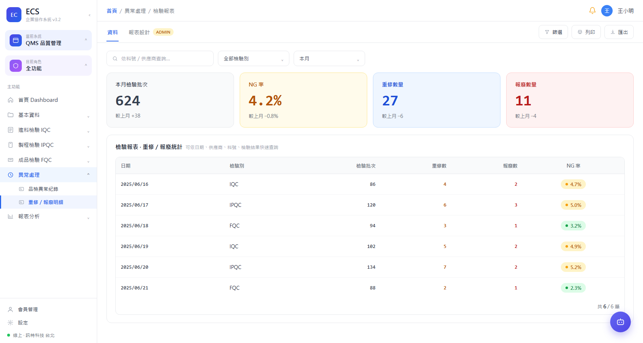Open the 本月 period dropdown
This screenshot has width=643, height=343.
click(329, 59)
